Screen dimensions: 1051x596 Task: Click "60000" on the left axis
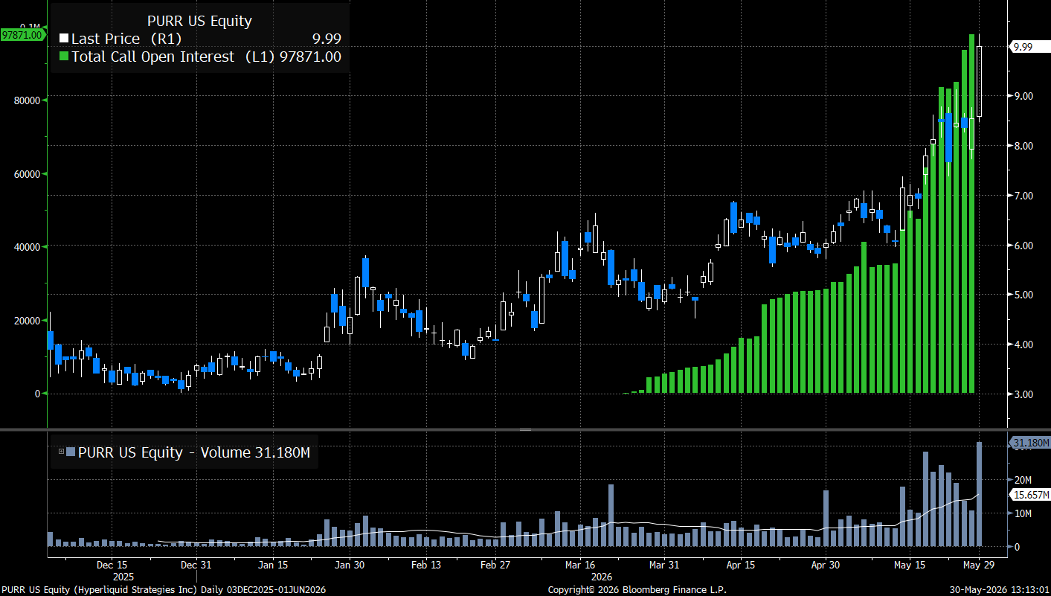click(x=25, y=173)
